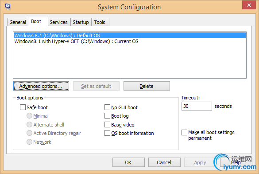Image resolution: width=259 pixels, height=174 pixels.
Task: Click the Timeout seconds input field
Action: [197, 106]
